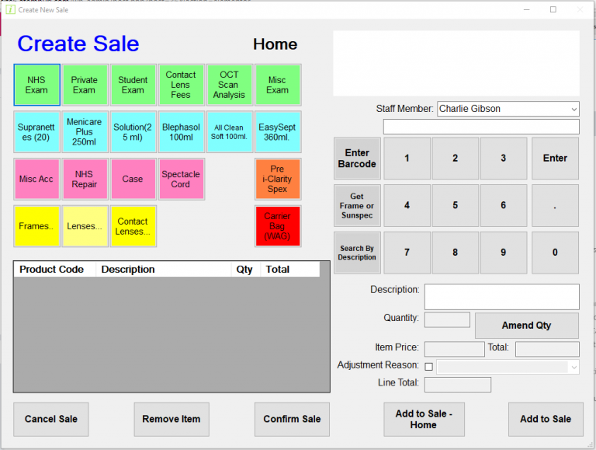Tap keypad digit 4
This screenshot has height=450, width=596.
coord(407,206)
